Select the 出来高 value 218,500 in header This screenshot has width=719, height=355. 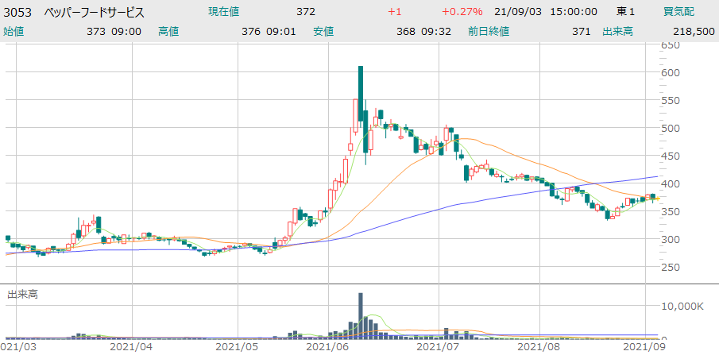694,31
